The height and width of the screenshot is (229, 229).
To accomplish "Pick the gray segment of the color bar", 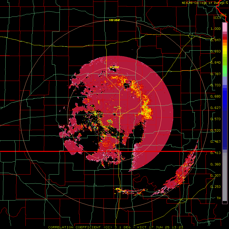I will pyautogui.click(x=225, y=177).
